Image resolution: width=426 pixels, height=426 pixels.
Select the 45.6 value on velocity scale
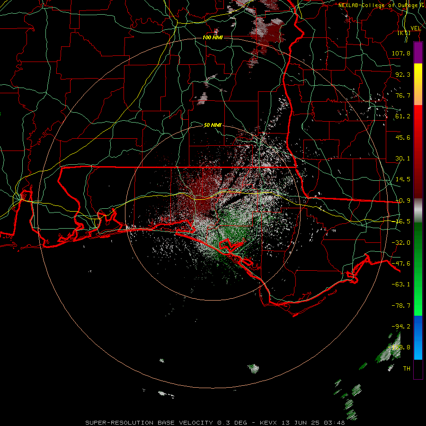[403, 137]
